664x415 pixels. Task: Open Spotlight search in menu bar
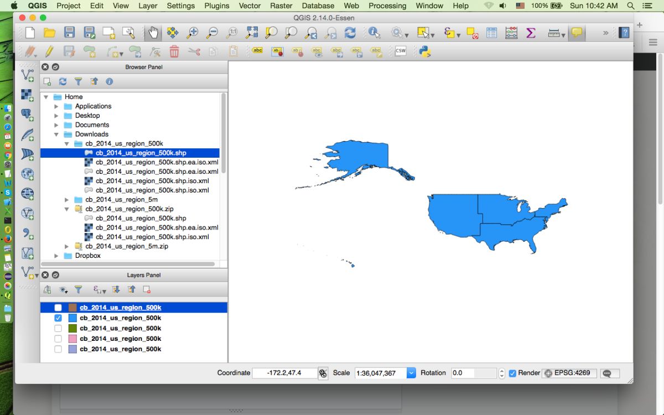(631, 6)
